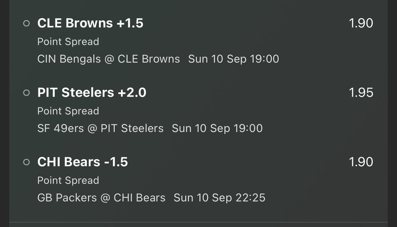397x227 pixels.
Task: Click CHI Bears in the Packers matchup line
Action: coord(139,198)
